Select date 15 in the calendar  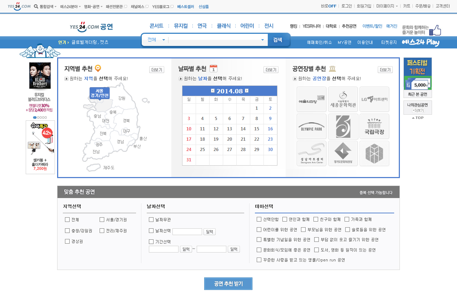pyautogui.click(x=257, y=129)
